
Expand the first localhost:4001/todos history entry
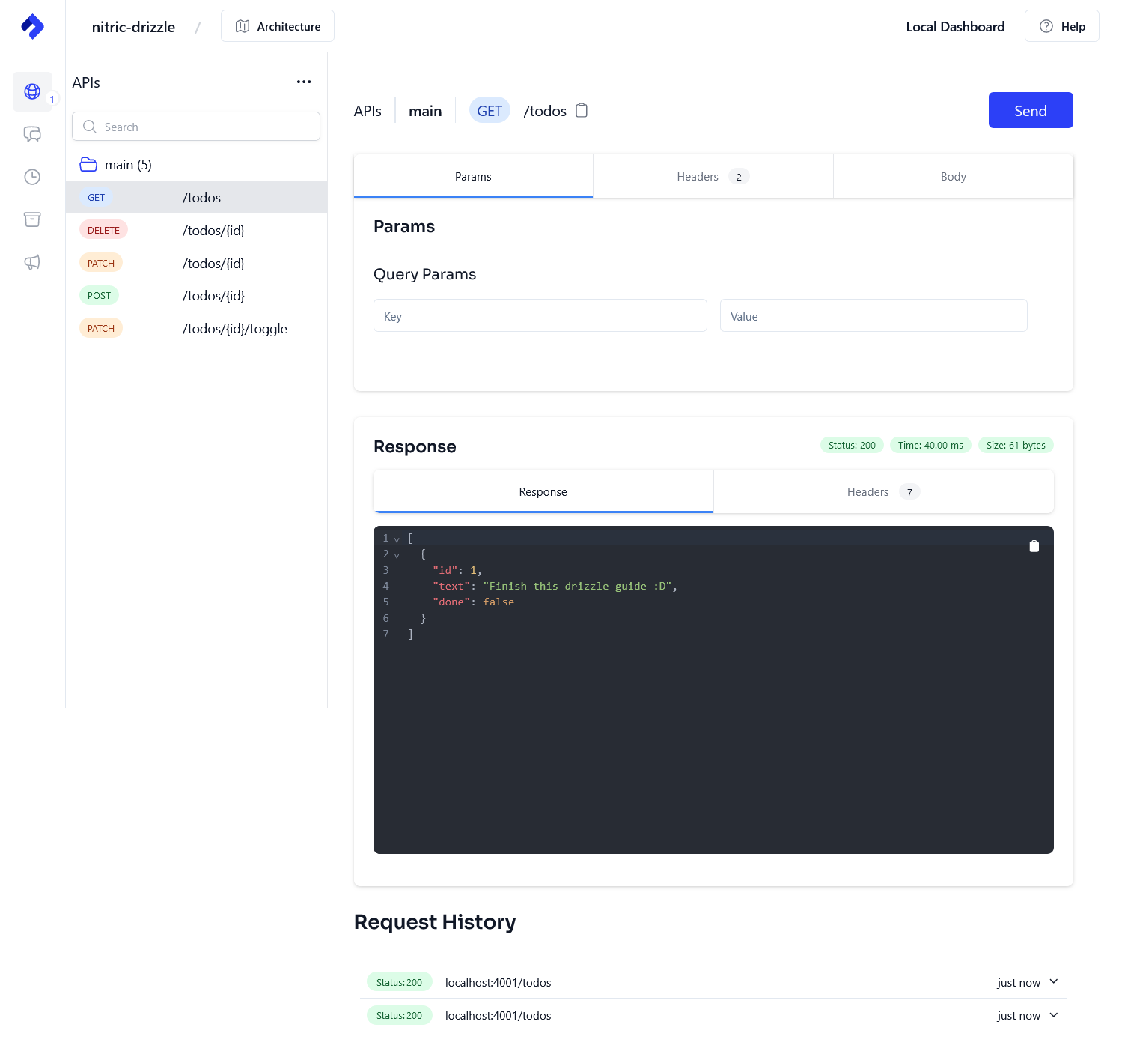pos(1053,981)
